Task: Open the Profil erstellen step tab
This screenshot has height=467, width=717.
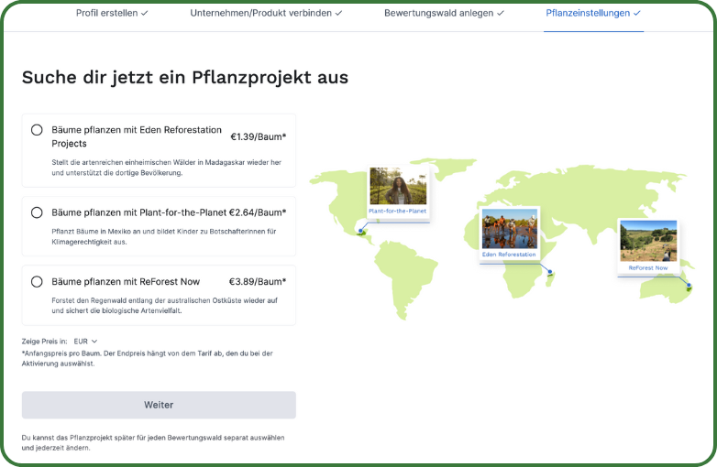Action: (x=112, y=14)
